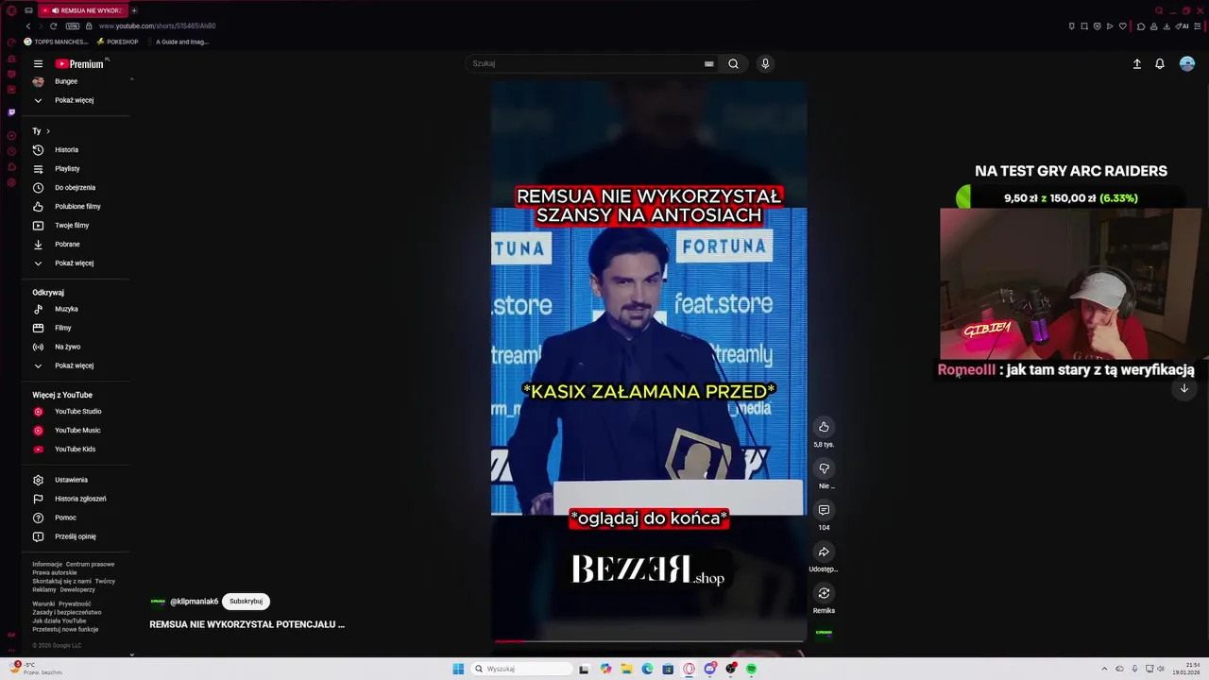Expand Pokaż więcej under Pobrane
Image resolution: width=1209 pixels, height=680 pixels.
pyautogui.click(x=76, y=263)
